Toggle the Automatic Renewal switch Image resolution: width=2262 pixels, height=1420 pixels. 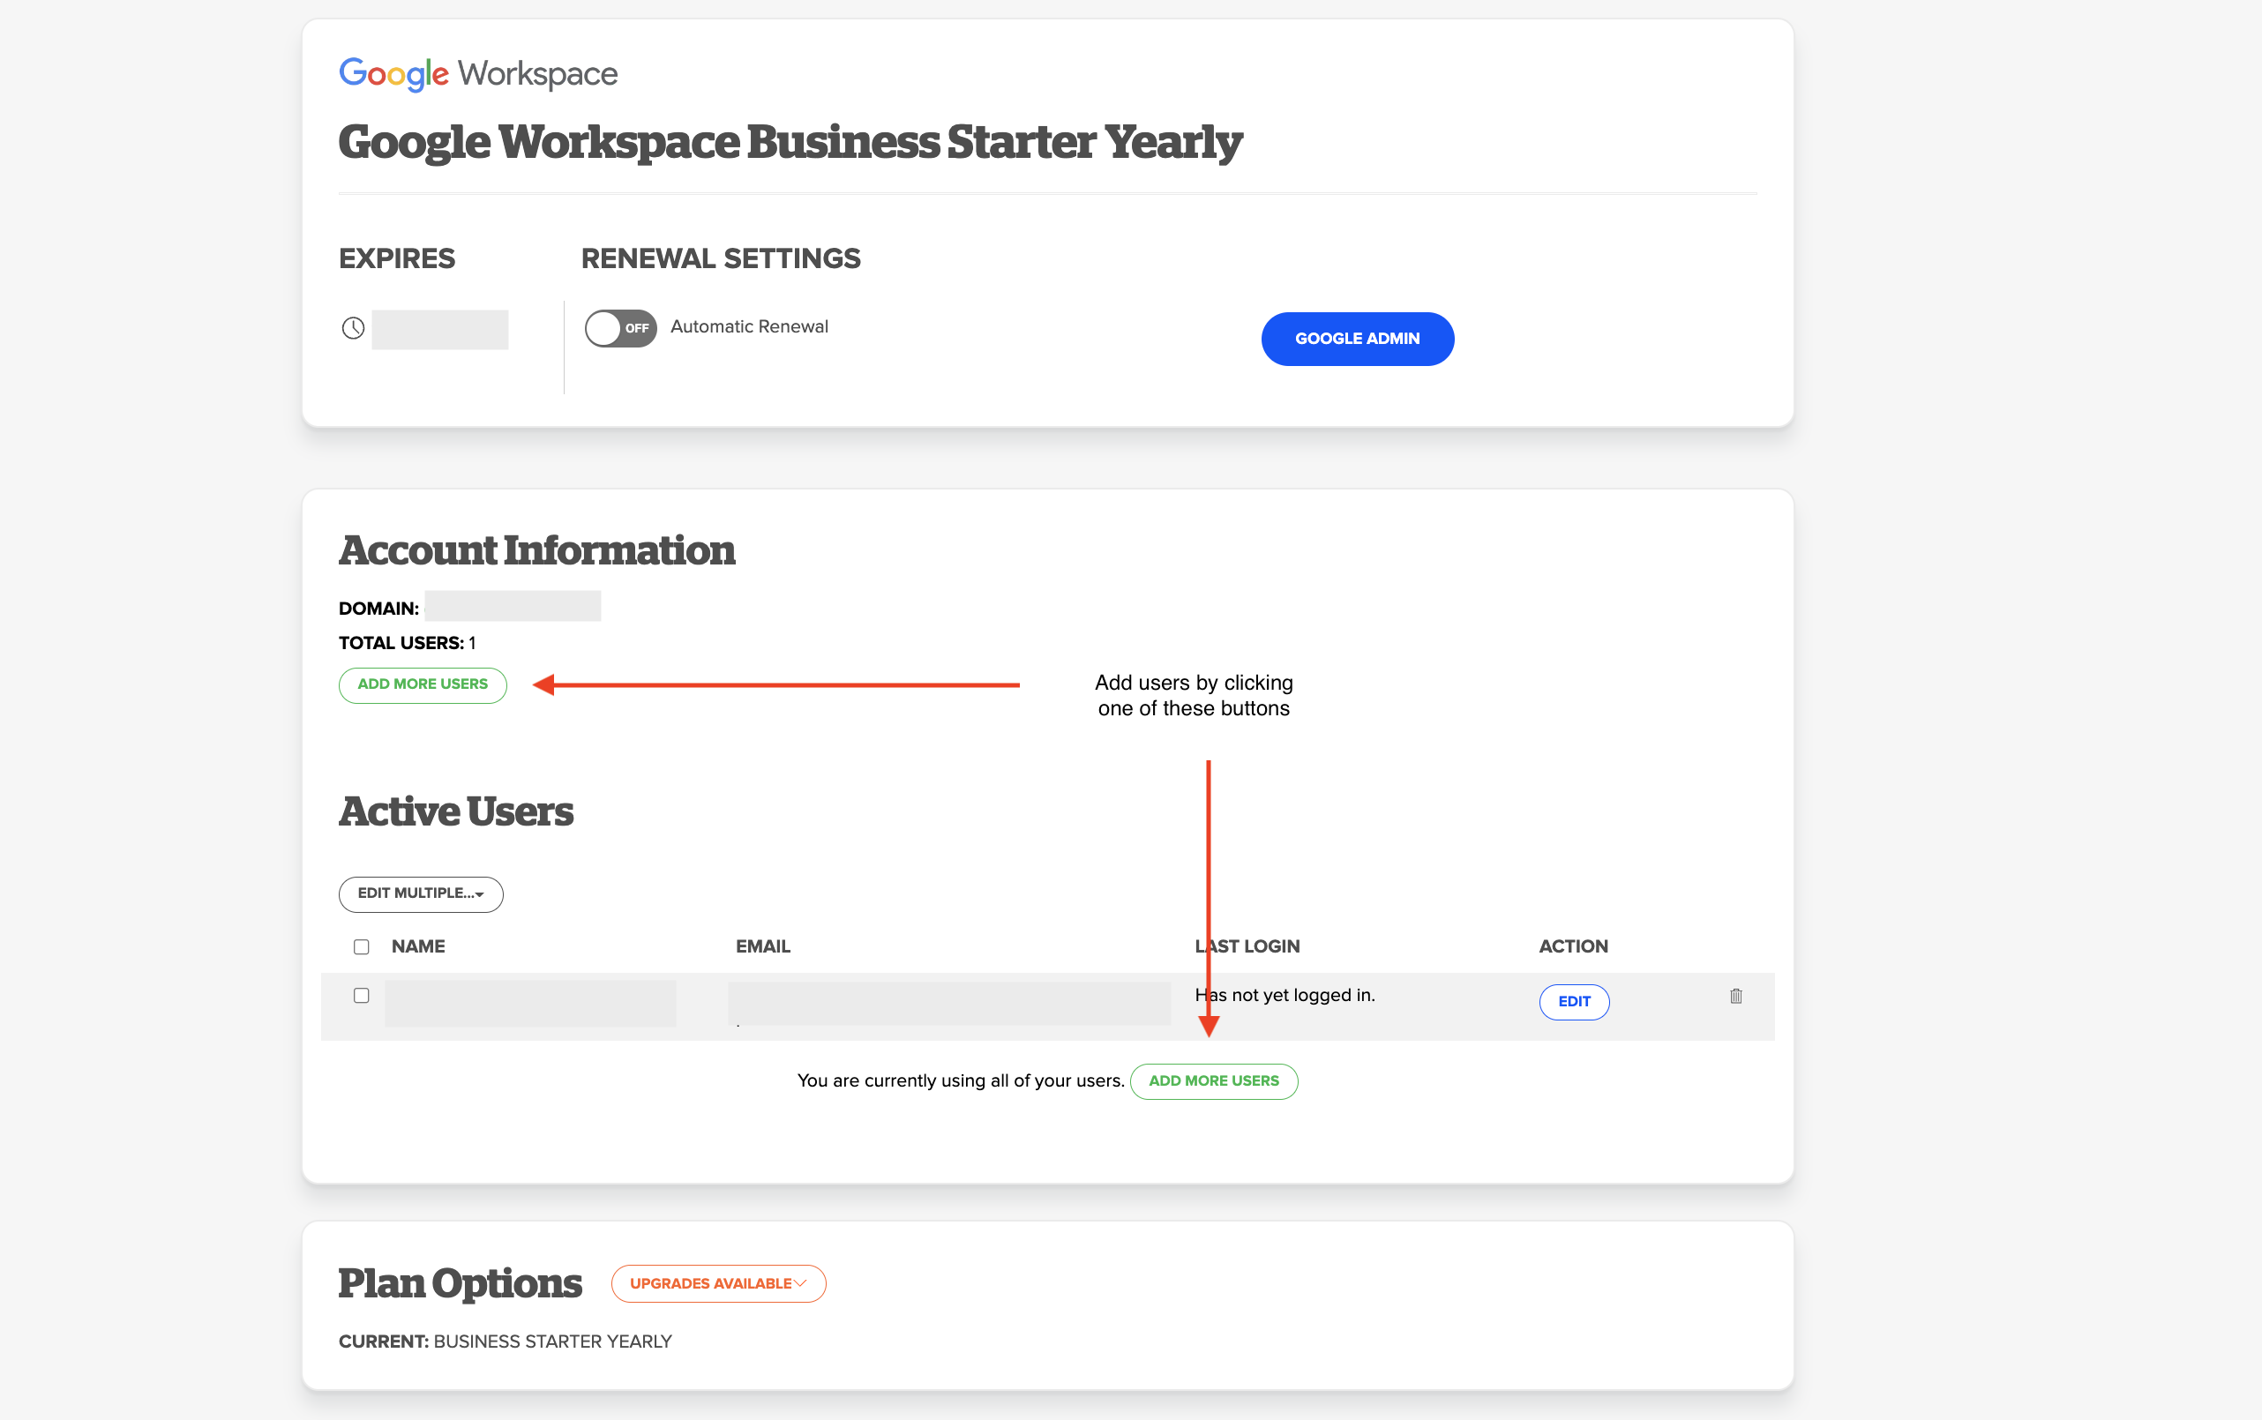click(x=620, y=328)
